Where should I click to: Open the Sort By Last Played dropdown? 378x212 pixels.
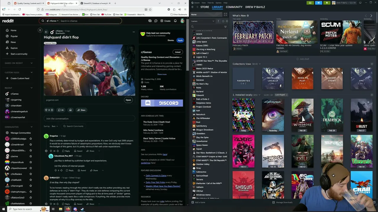point(281,95)
